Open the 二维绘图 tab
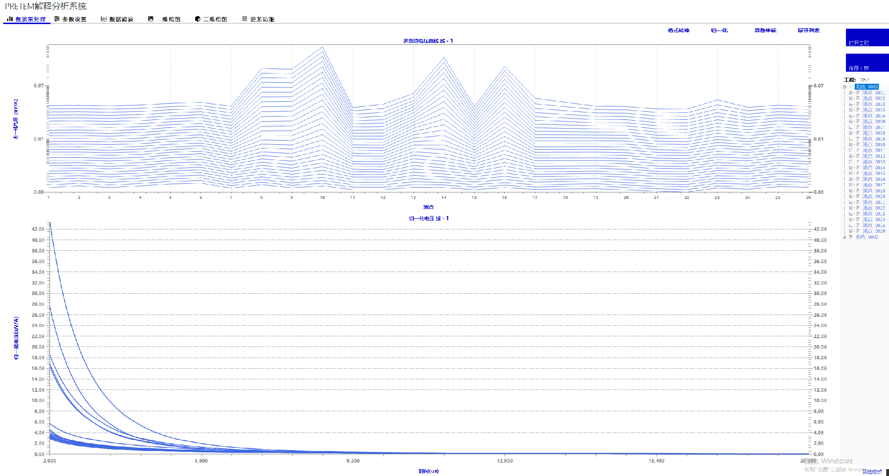This screenshot has width=889, height=476. click(x=215, y=19)
